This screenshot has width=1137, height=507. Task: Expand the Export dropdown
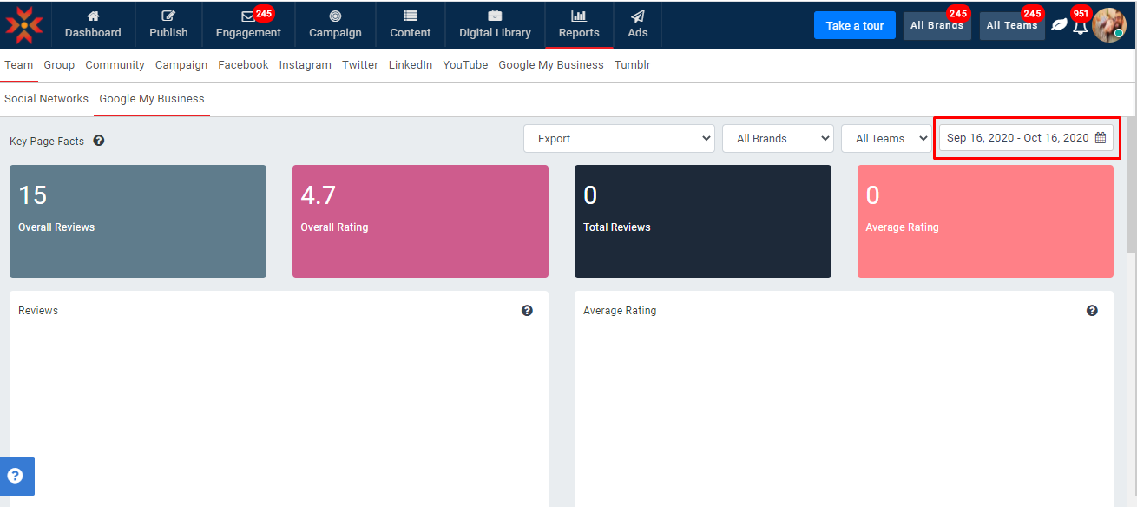click(619, 139)
